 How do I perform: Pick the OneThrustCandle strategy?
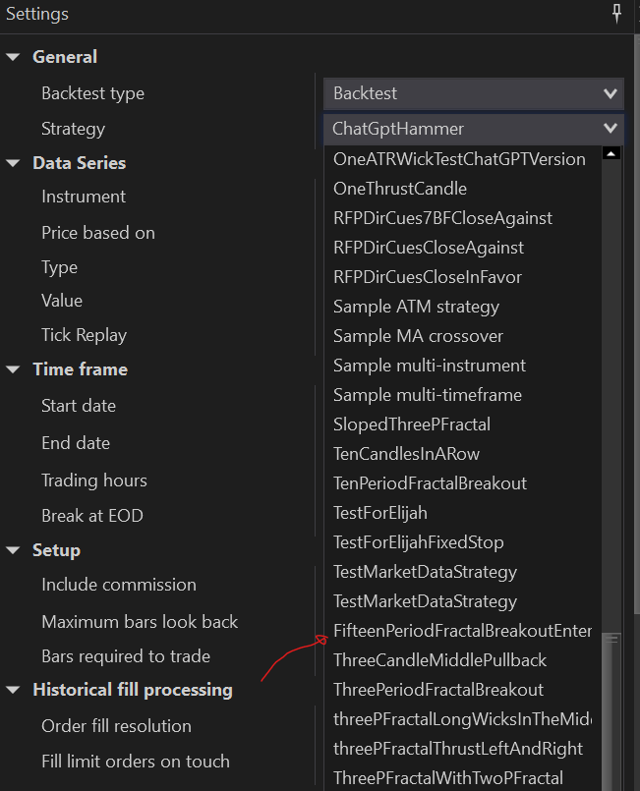pyautogui.click(x=400, y=189)
